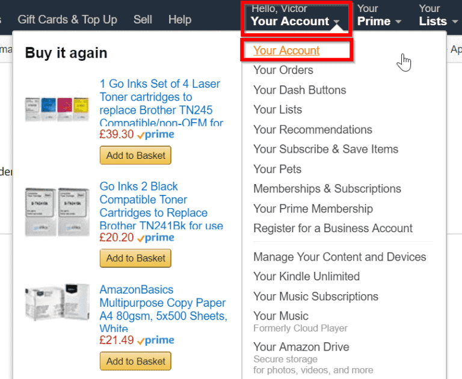Go to Your Subscribe & Save Items
This screenshot has width=462, height=379.
click(x=326, y=149)
